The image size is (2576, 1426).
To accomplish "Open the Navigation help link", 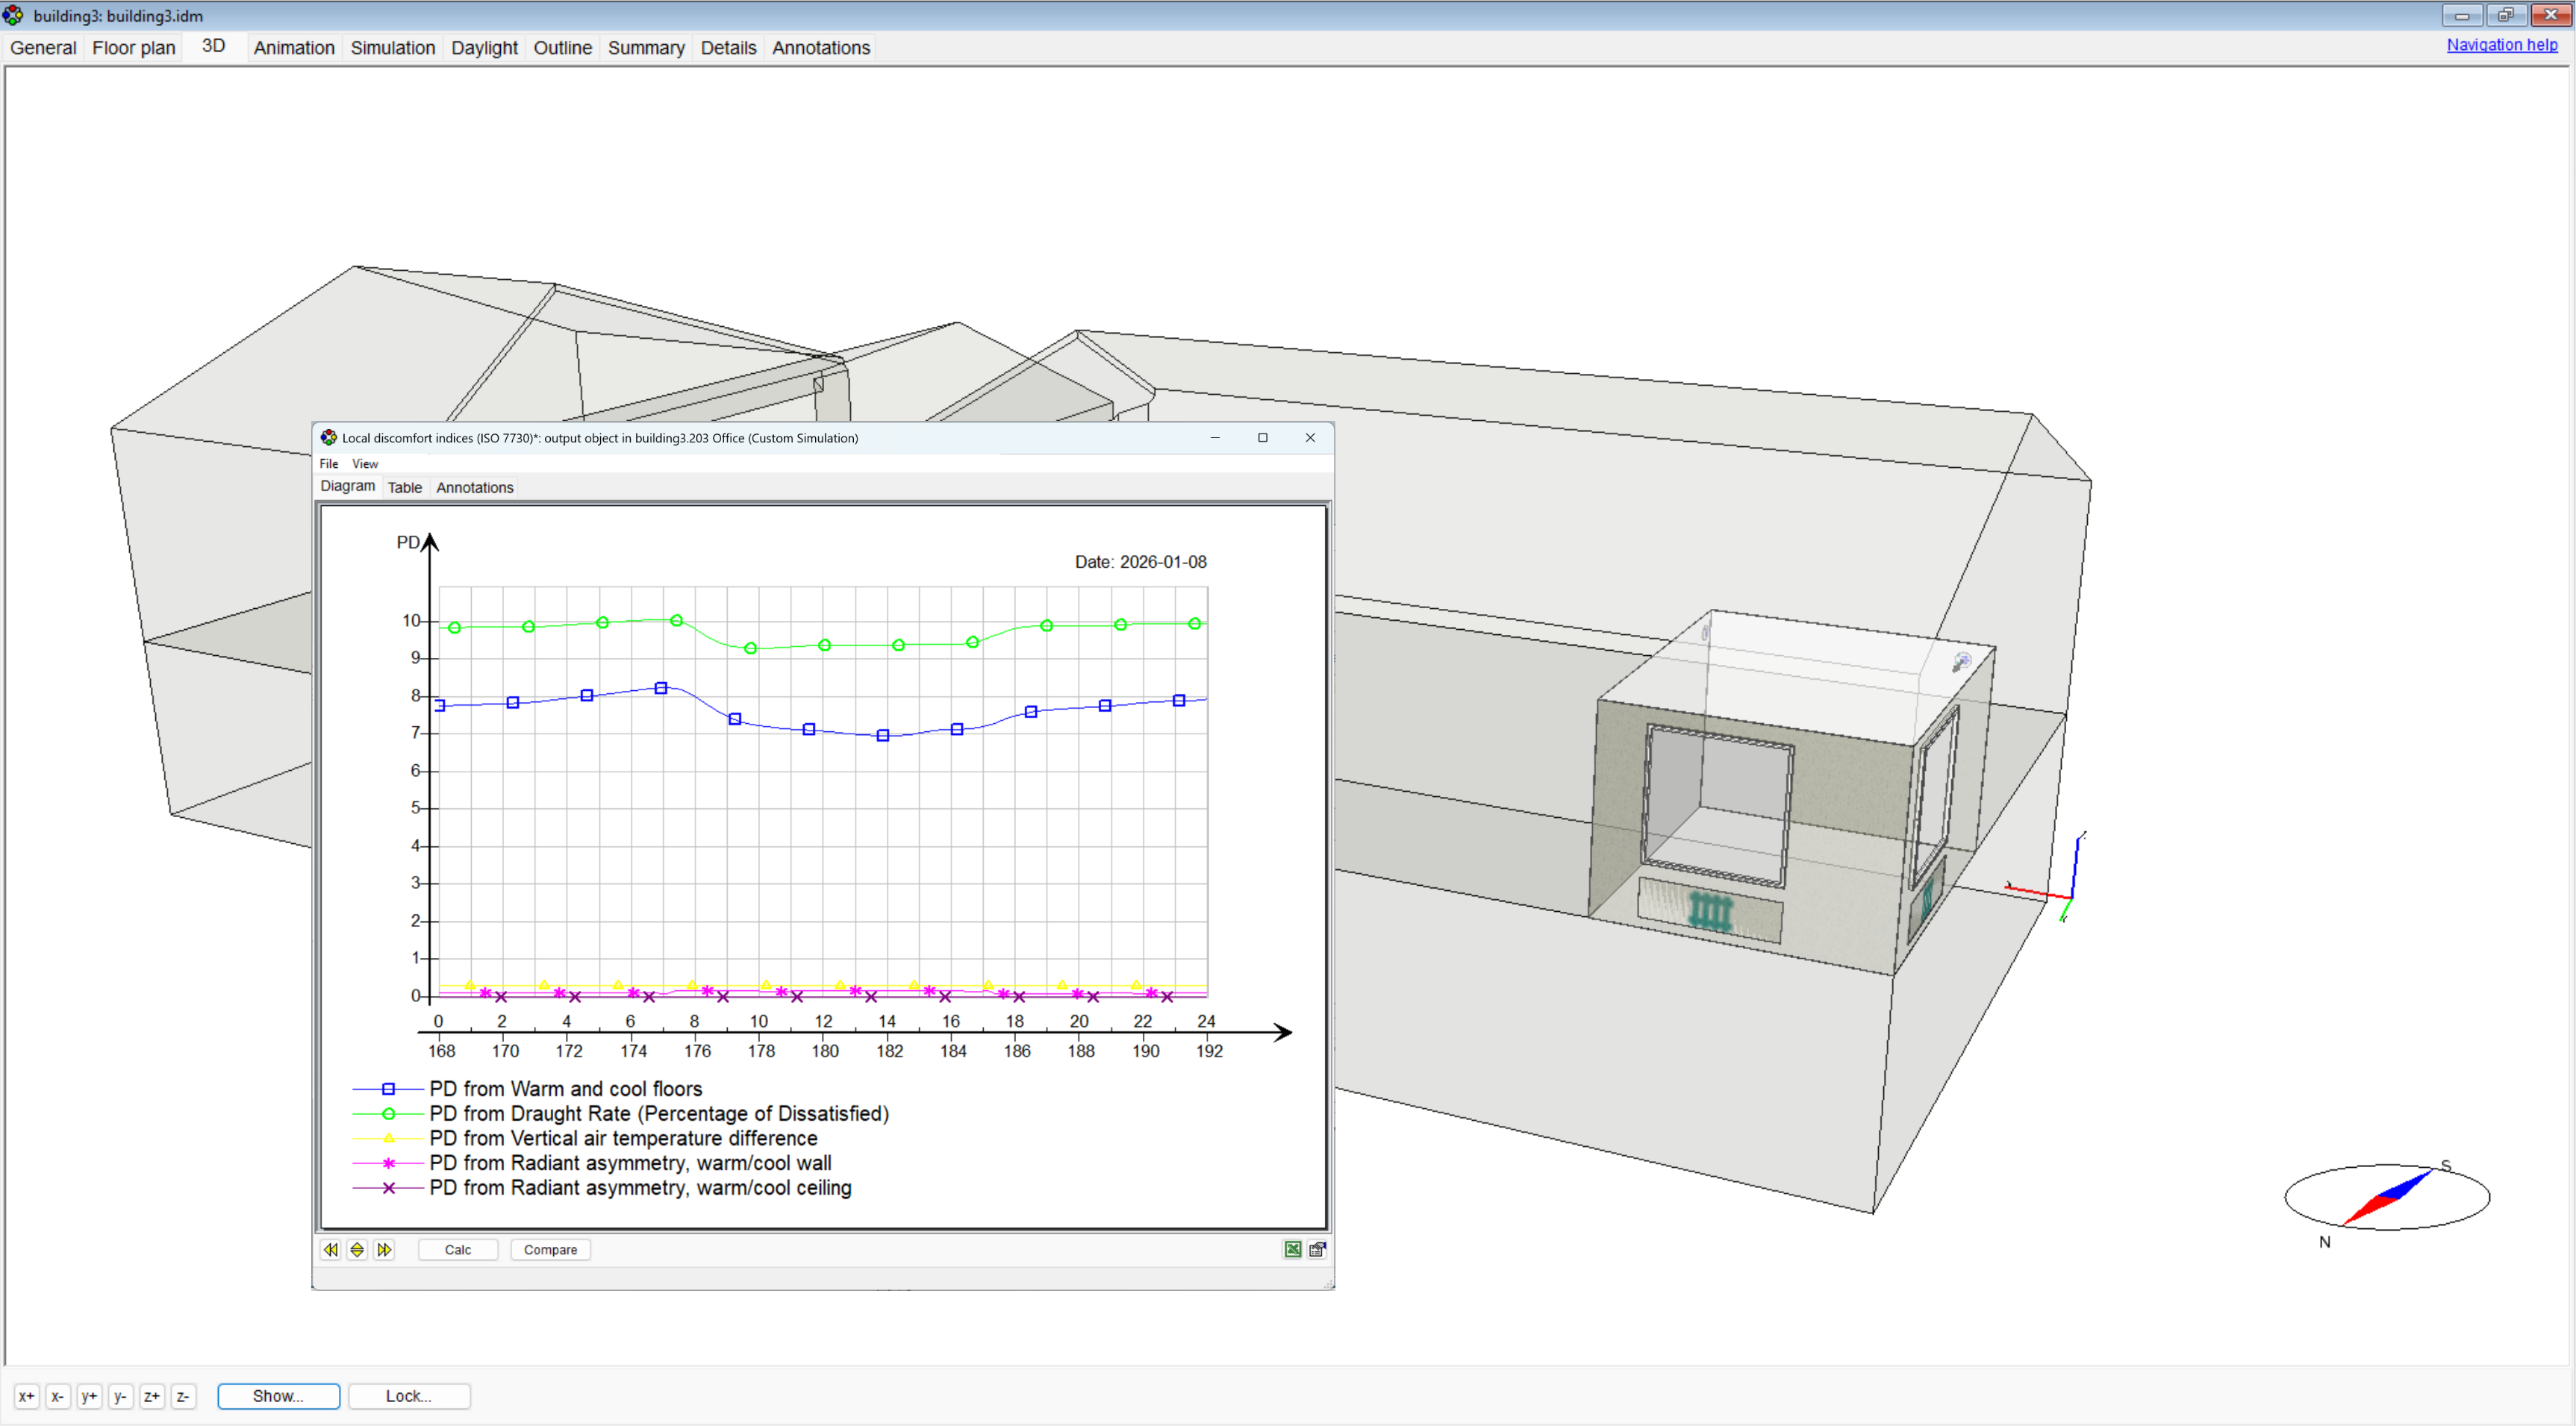I will pyautogui.click(x=2501, y=45).
